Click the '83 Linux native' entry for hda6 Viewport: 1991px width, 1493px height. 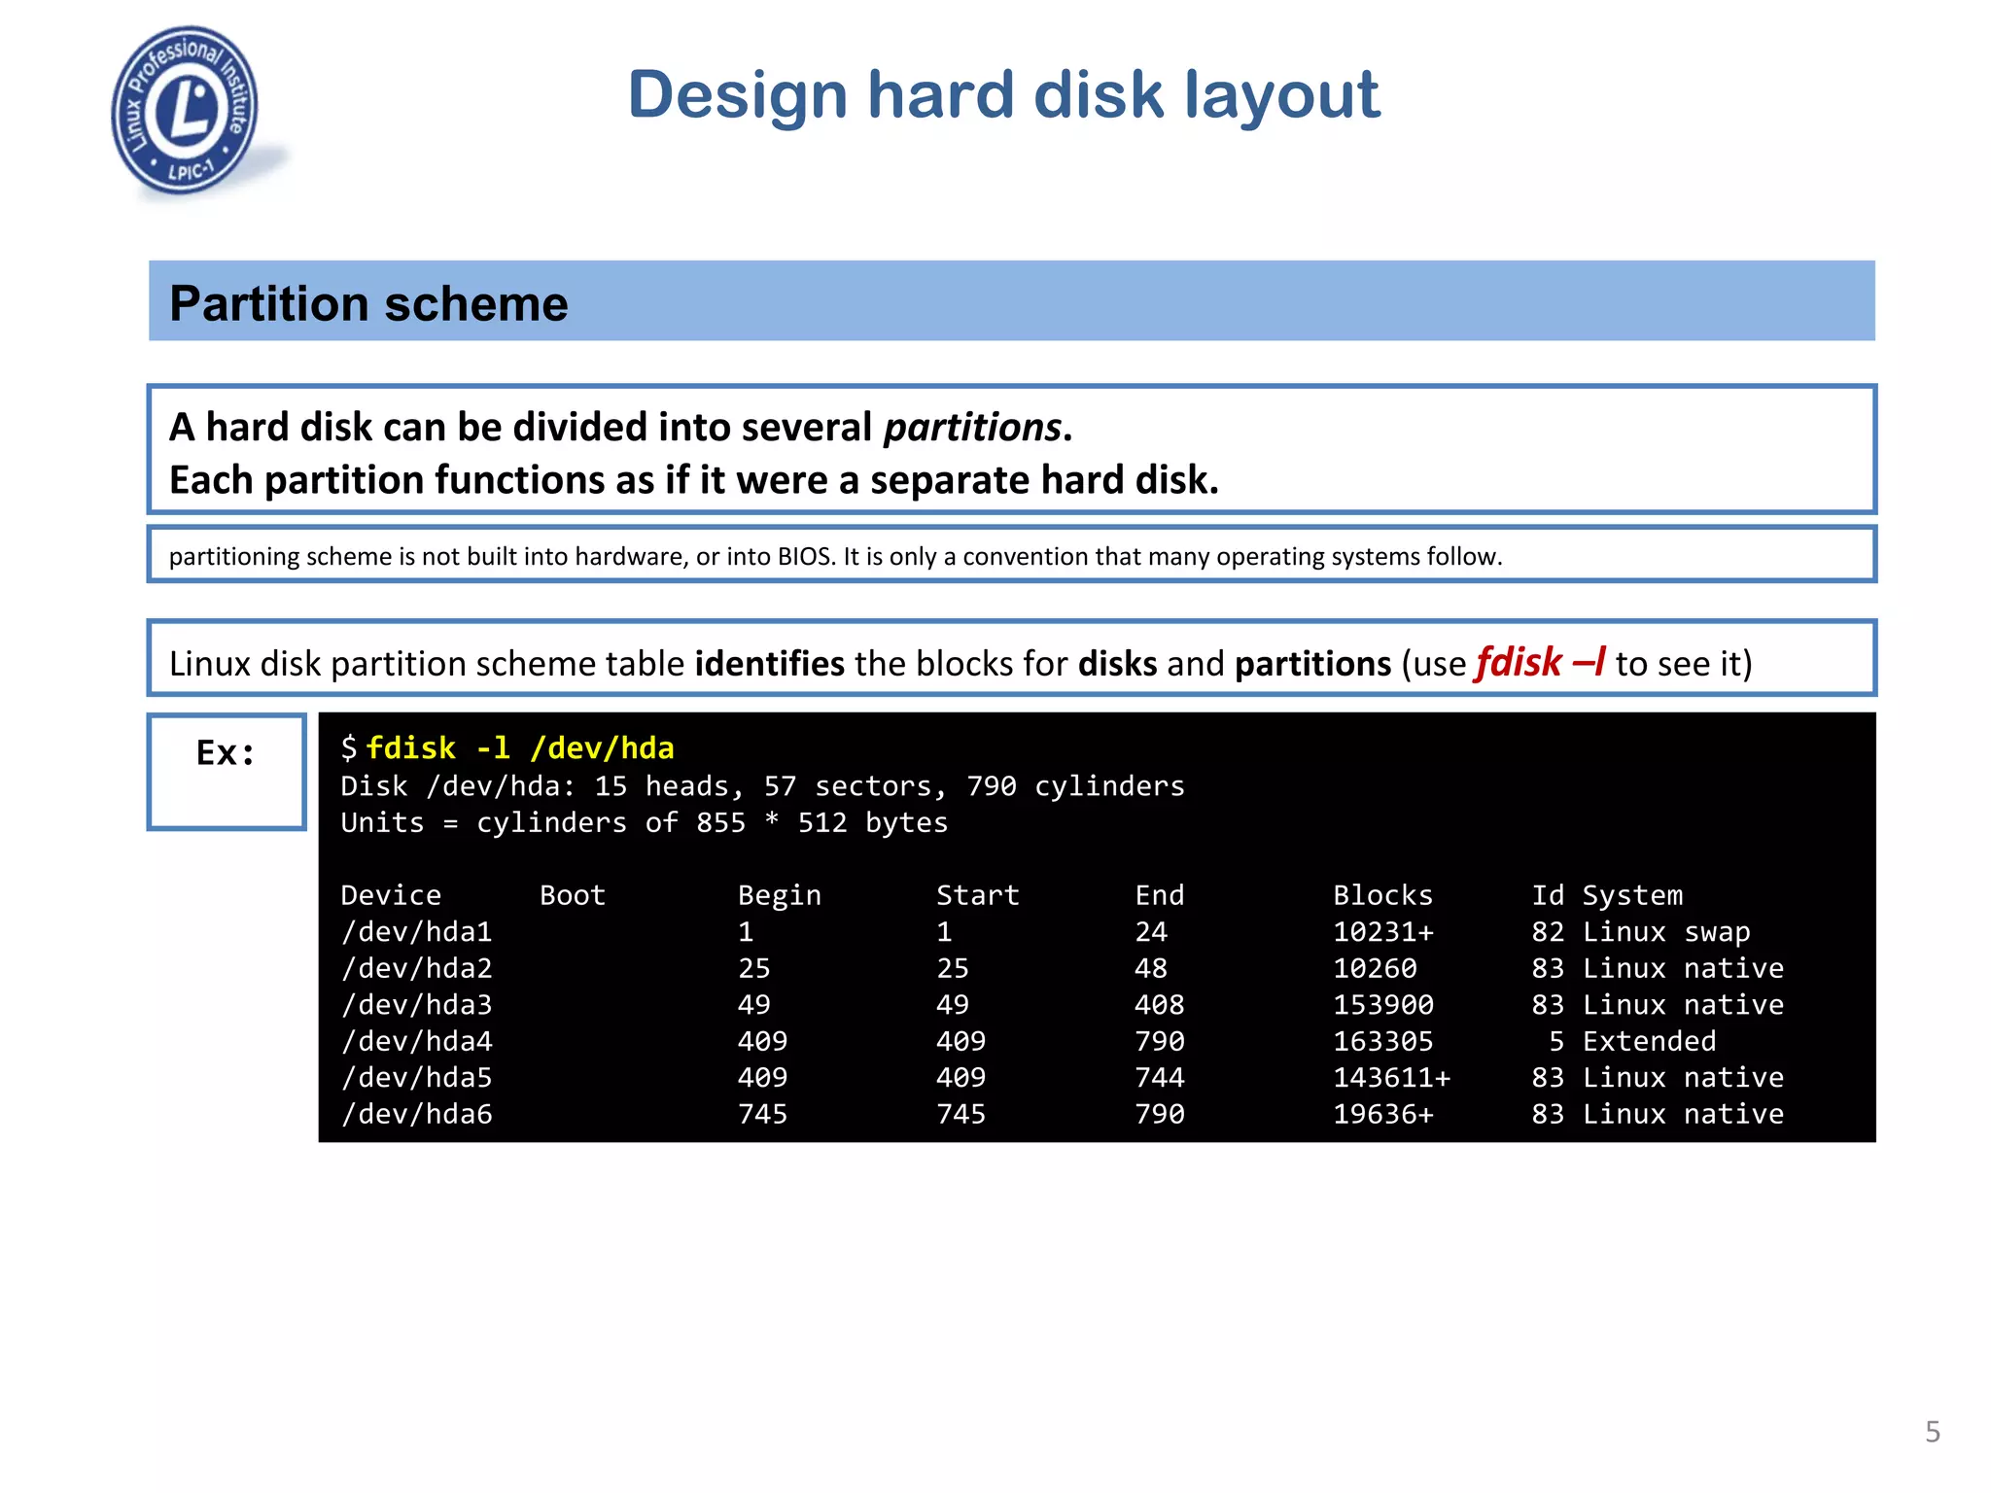(x=1658, y=1114)
